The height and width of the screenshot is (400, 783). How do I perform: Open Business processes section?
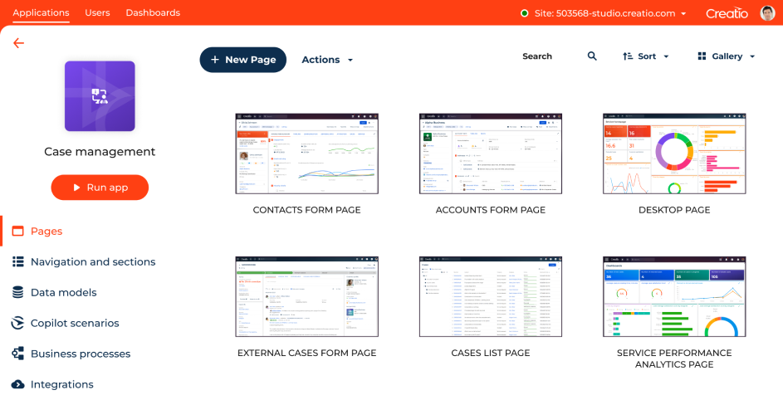80,354
